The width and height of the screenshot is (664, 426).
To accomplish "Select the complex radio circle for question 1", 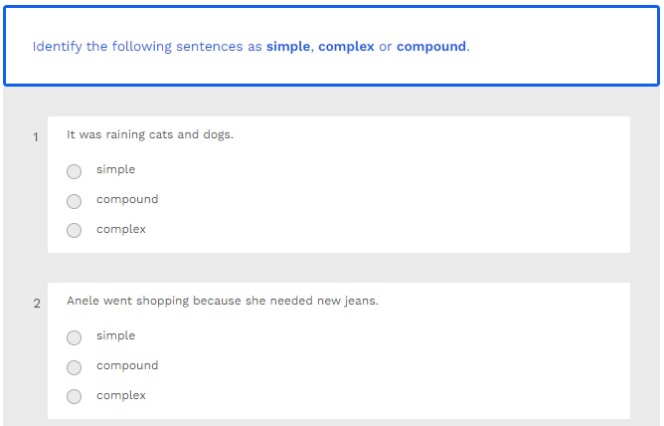I will click(75, 231).
